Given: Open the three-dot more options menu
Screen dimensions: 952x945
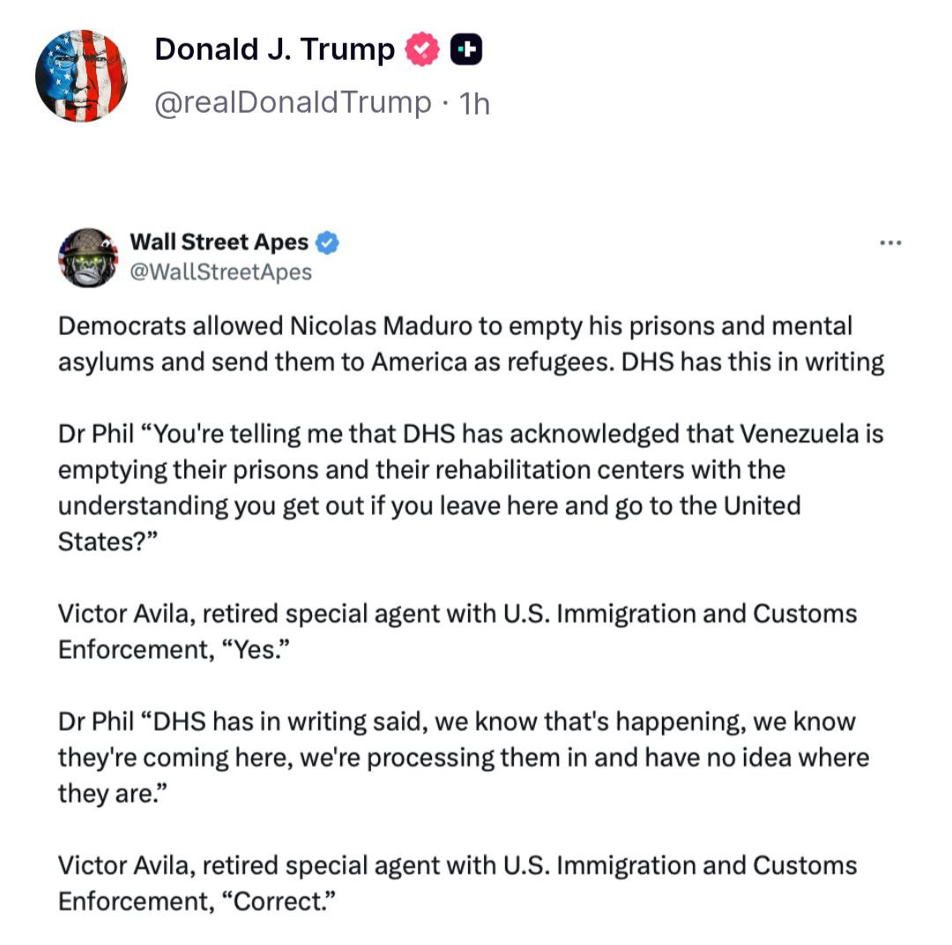Looking at the screenshot, I should click(891, 243).
